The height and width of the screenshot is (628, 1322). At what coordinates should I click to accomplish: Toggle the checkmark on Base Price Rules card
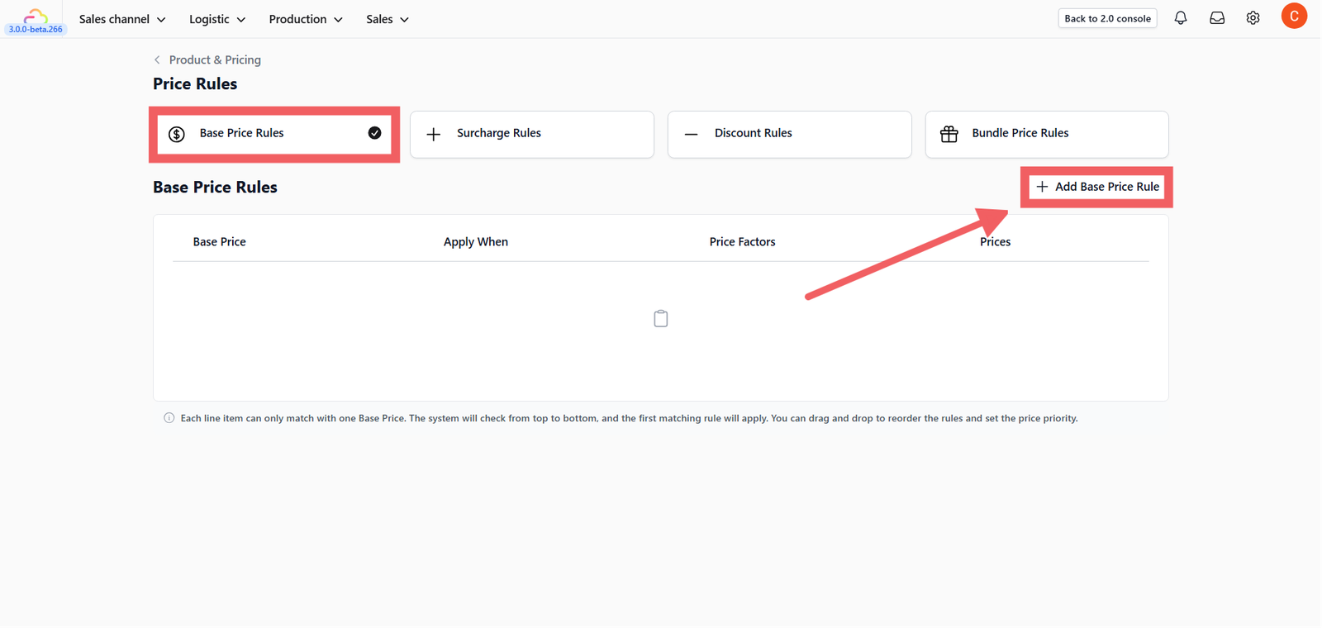[x=374, y=133]
